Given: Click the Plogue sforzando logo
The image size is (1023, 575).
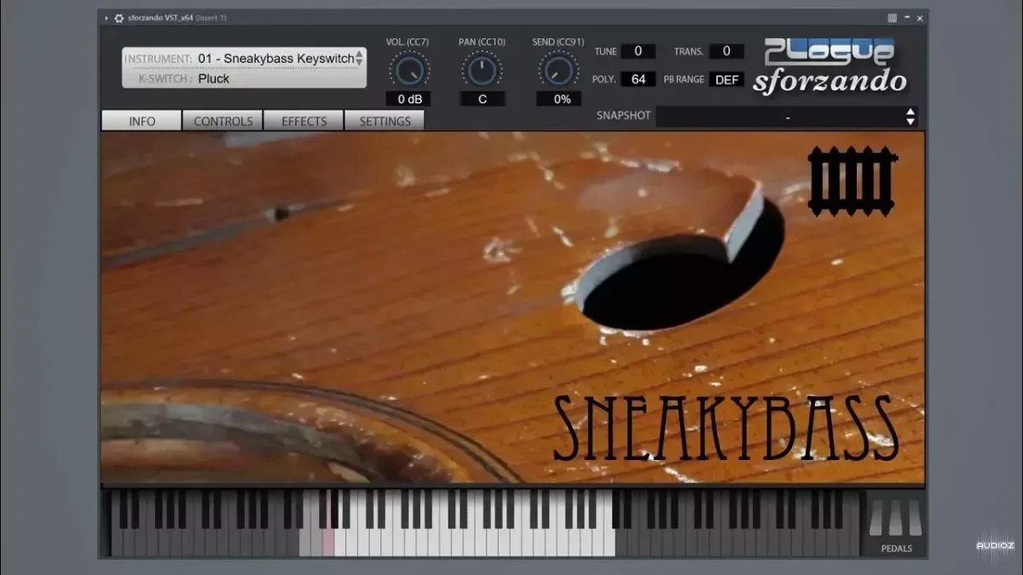Looking at the screenshot, I should coord(829,66).
